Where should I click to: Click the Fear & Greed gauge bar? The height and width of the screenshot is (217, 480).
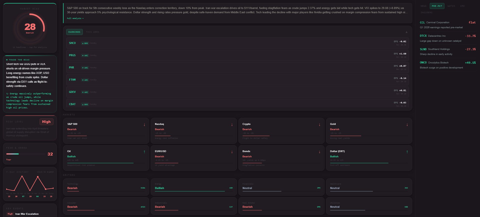pyautogui.click(x=26, y=154)
